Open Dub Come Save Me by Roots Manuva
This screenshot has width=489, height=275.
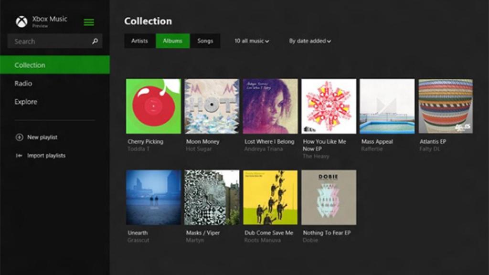270,197
